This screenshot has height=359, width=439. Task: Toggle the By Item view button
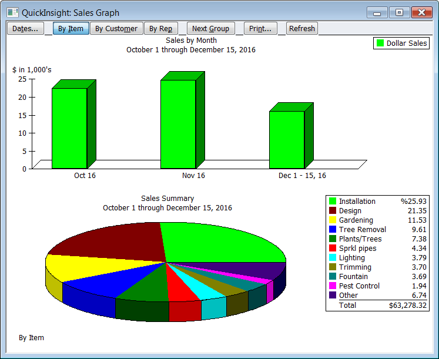tap(71, 28)
